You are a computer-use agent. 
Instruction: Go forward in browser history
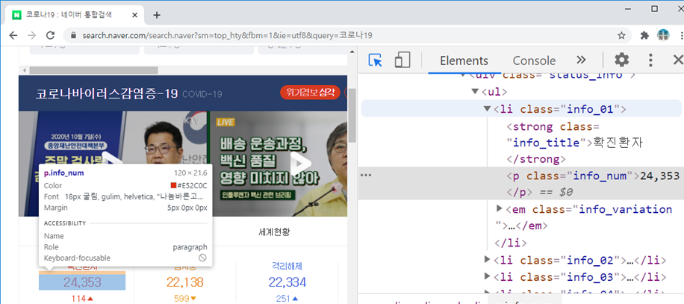click(32, 35)
